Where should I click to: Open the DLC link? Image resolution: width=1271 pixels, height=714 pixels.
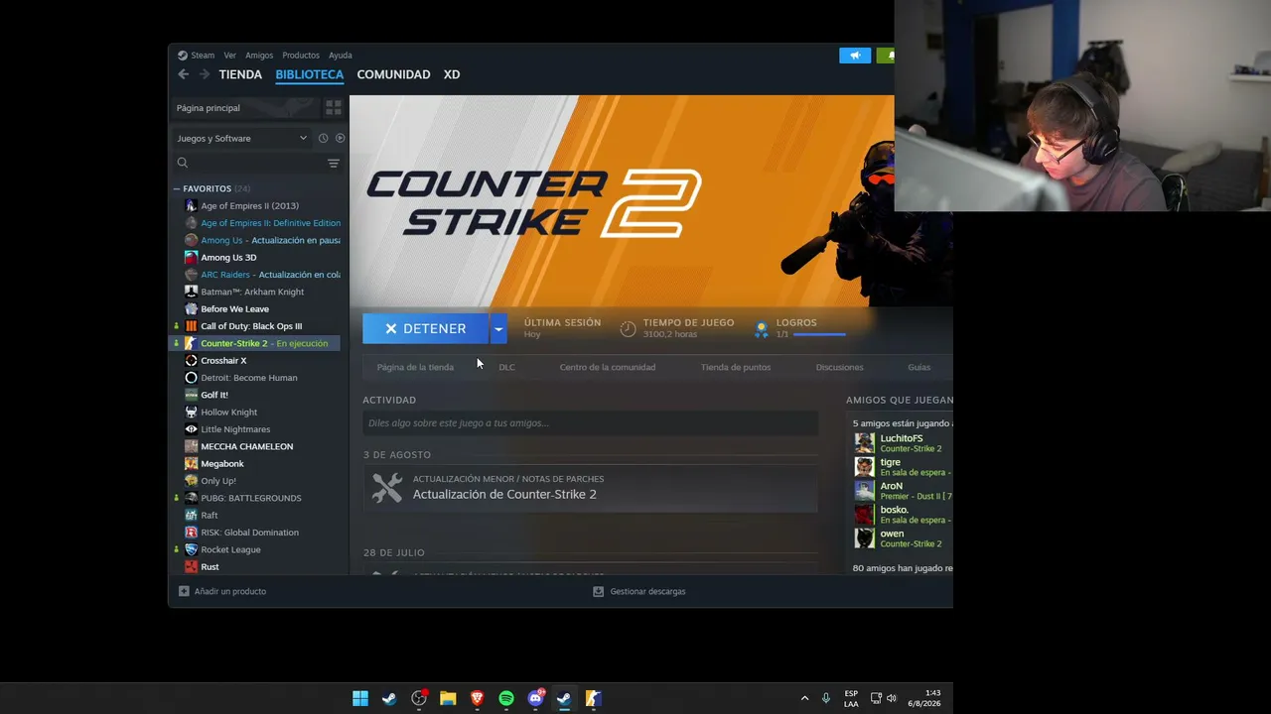506,367
